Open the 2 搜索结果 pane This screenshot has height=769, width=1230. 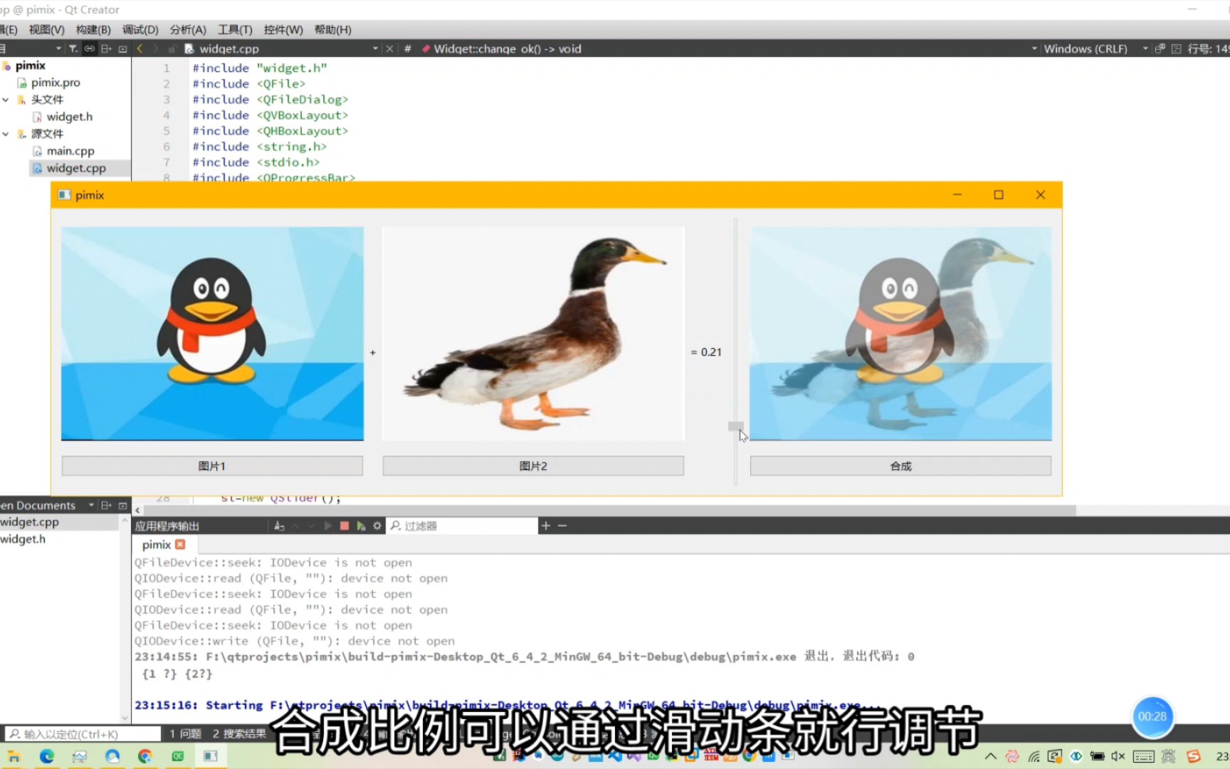click(x=239, y=733)
